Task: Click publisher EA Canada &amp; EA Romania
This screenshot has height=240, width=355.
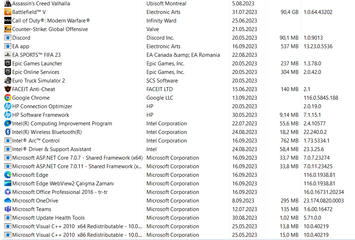Action: coord(183,55)
